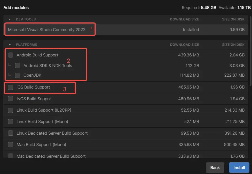Click the Platforms section header label
Image resolution: width=252 pixels, height=174 pixels.
tap(26, 45)
